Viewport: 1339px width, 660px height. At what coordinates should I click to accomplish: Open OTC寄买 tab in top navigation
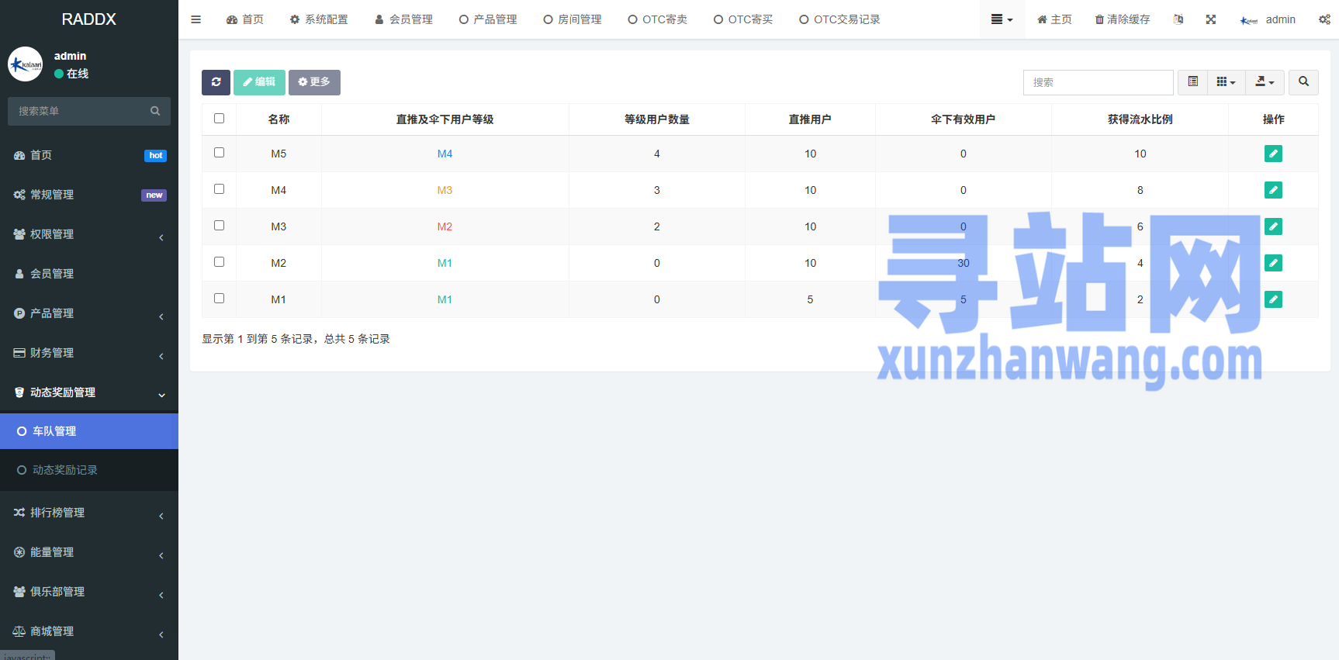click(x=743, y=19)
